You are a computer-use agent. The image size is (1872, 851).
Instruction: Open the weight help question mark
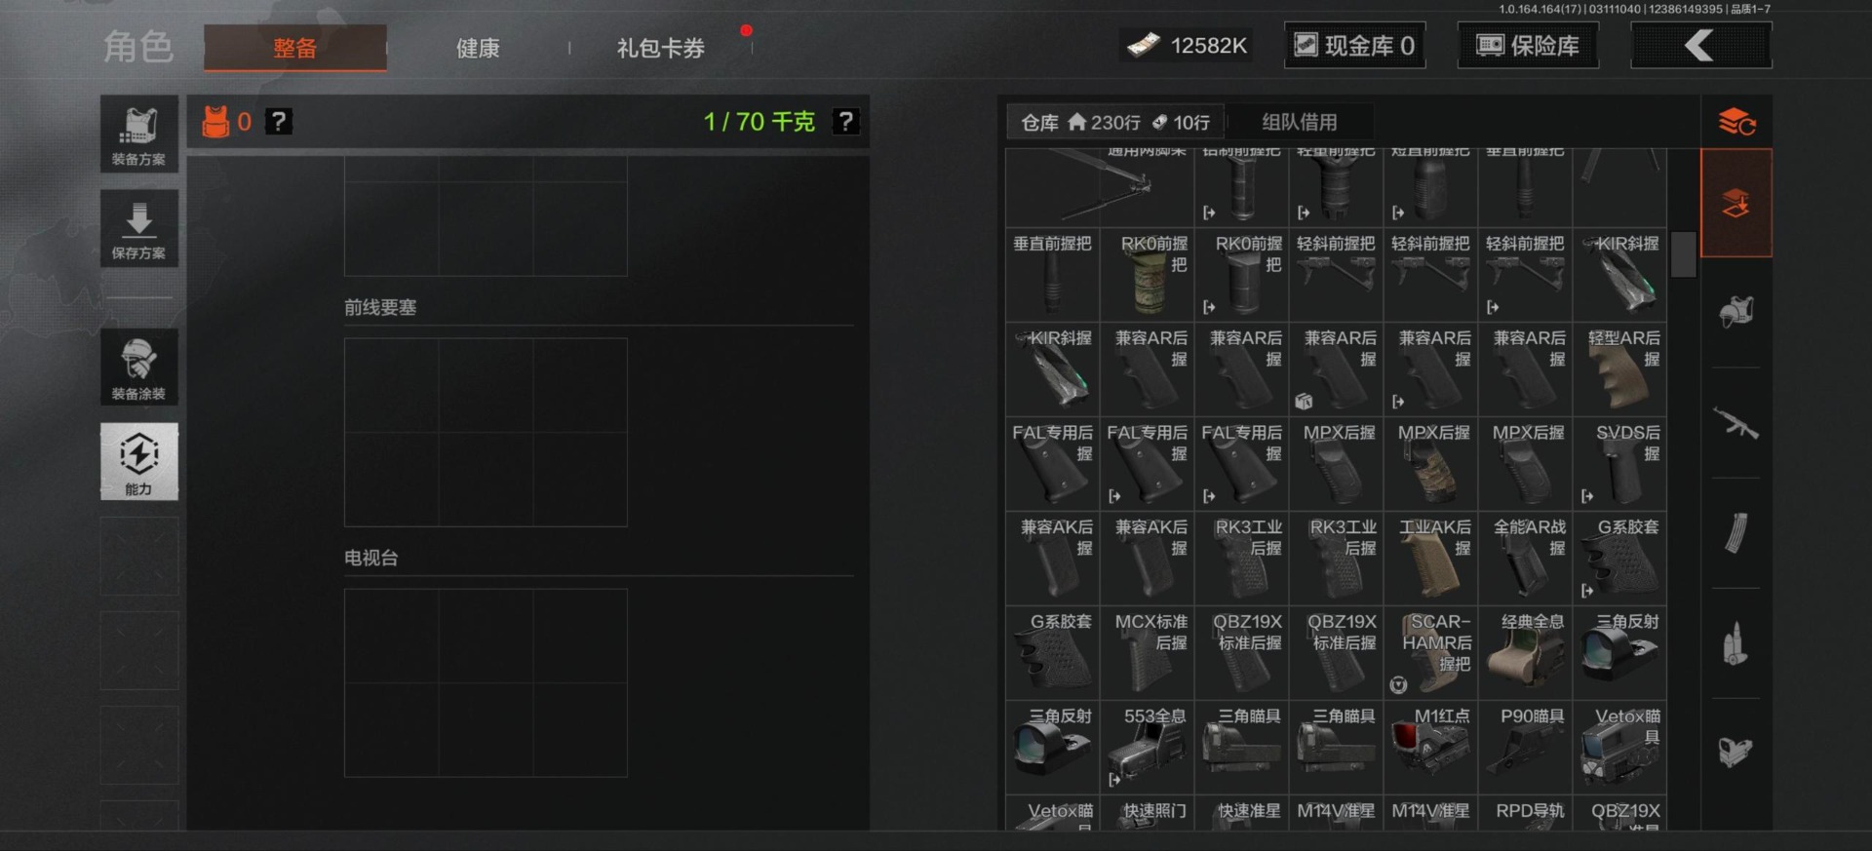[845, 122]
